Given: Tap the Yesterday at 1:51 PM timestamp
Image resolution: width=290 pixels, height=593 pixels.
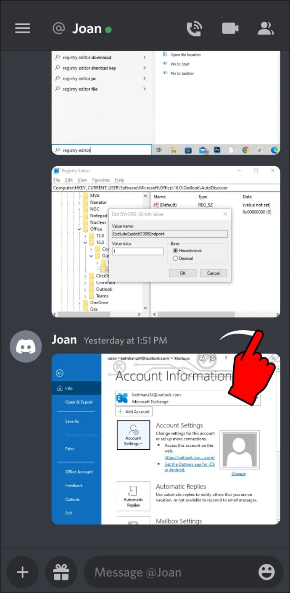Looking at the screenshot, I should pos(125,340).
